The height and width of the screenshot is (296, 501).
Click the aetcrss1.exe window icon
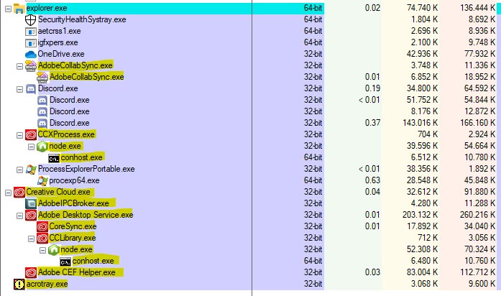(x=31, y=32)
